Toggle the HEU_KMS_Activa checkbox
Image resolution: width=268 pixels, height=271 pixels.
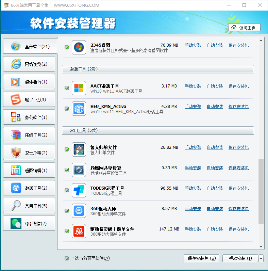pos(67,109)
